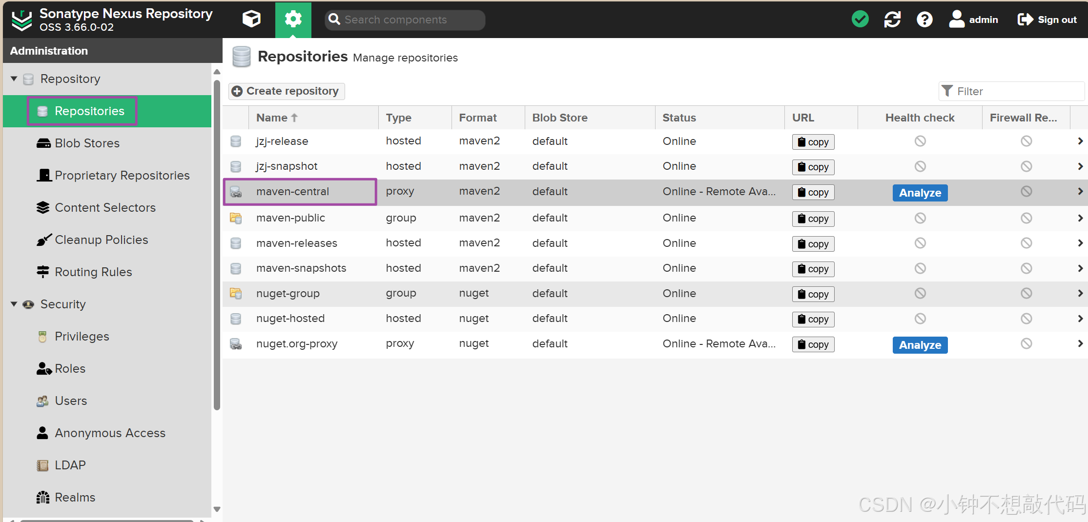Open nuget.org-proxy row chevron

[x=1080, y=343]
